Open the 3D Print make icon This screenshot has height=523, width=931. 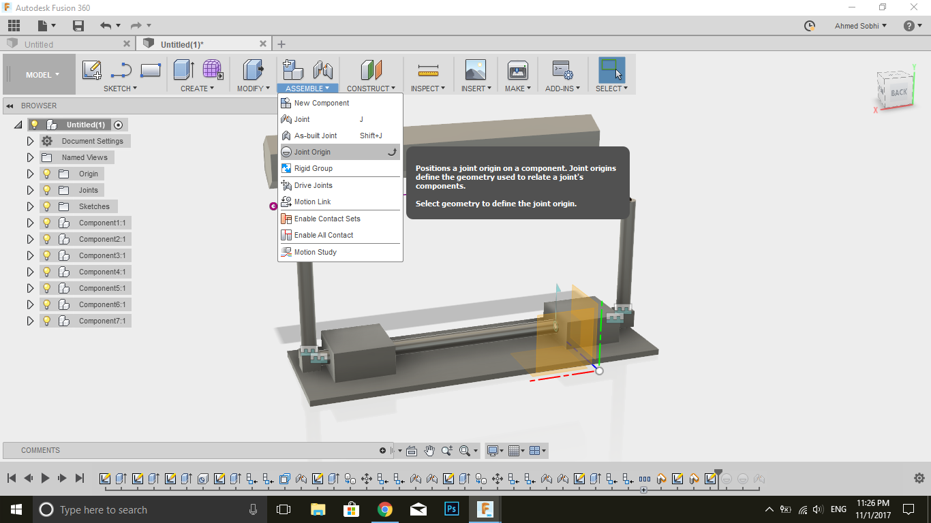[x=518, y=70]
